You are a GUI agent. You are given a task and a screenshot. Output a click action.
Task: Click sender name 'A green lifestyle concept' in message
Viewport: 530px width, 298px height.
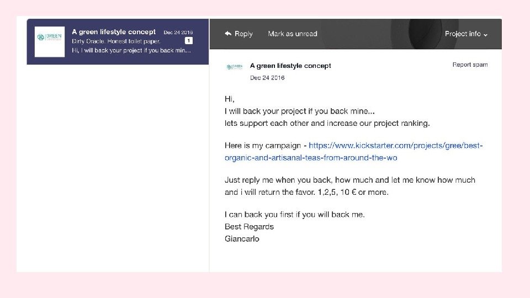click(290, 66)
